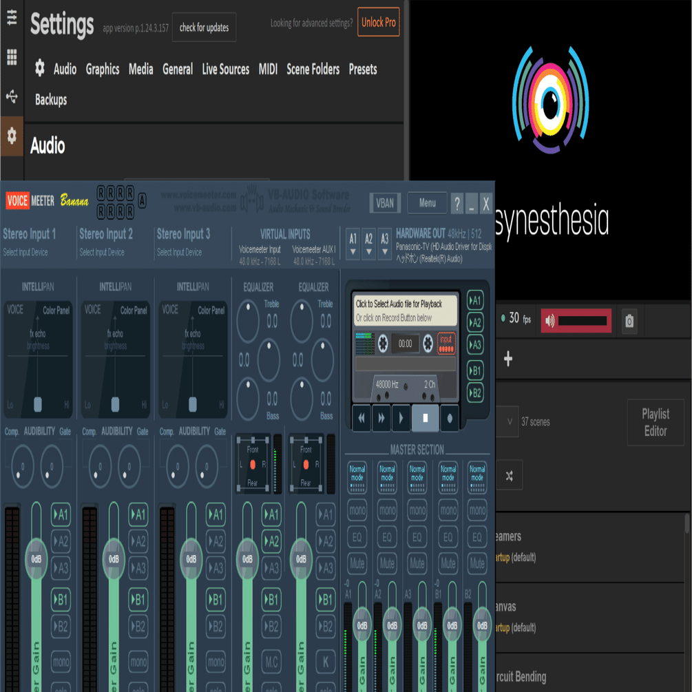Enable mono on Stereo Input 1 strip
Screen dimensions: 692x692
61,662
